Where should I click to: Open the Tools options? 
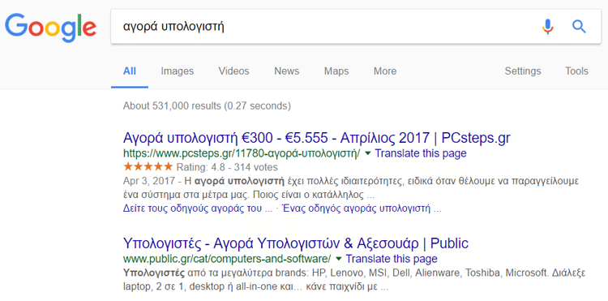point(576,71)
